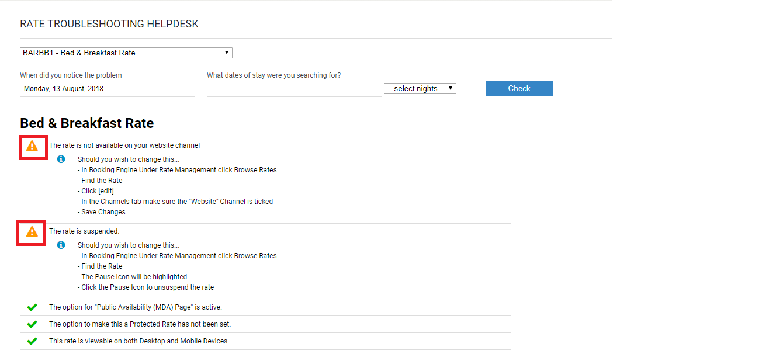Viewport: 776px width, 354px height.
Task: Click the Rate Troubleshooting Helpdesk page title
Action: 109,25
